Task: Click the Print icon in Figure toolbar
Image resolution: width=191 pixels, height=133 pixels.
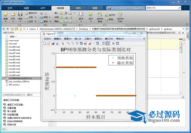Action: (57, 43)
